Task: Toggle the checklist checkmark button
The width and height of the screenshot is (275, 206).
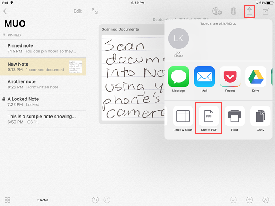Action: [234, 200]
